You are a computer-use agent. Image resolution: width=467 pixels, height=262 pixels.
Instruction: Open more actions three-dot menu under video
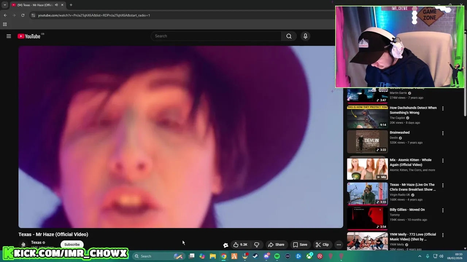click(339, 245)
